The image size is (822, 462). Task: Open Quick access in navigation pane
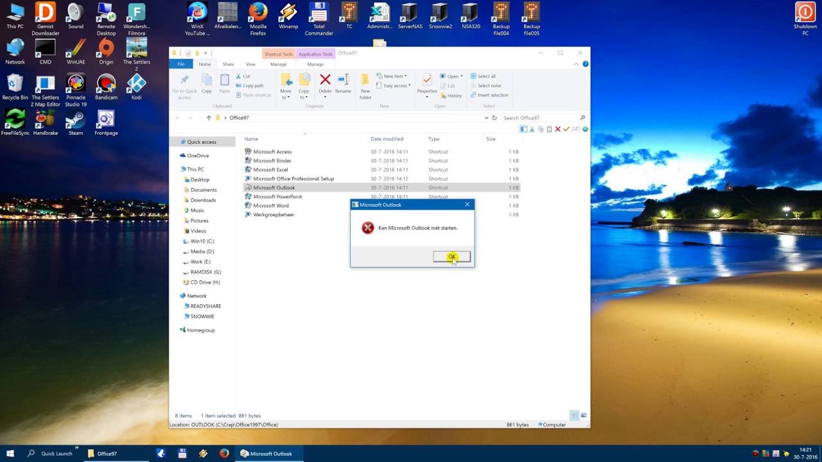tap(202, 142)
